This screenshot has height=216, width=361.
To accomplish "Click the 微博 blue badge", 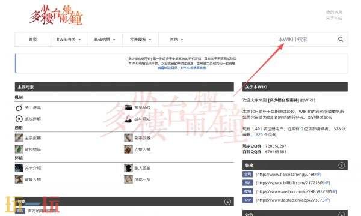I will (x=247, y=191).
